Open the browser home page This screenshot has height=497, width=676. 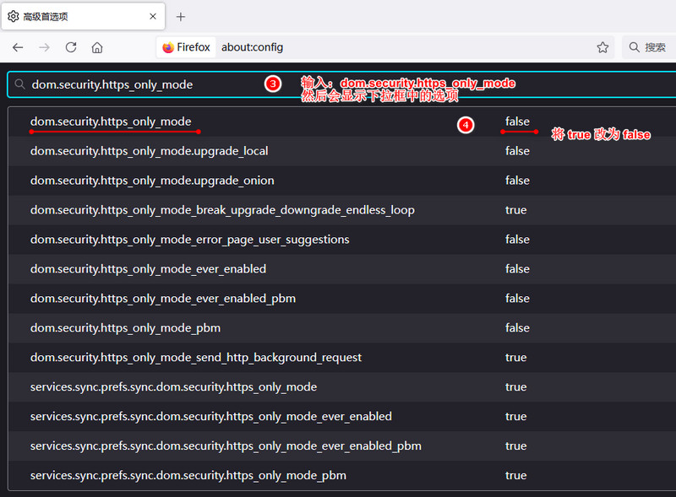(x=97, y=48)
